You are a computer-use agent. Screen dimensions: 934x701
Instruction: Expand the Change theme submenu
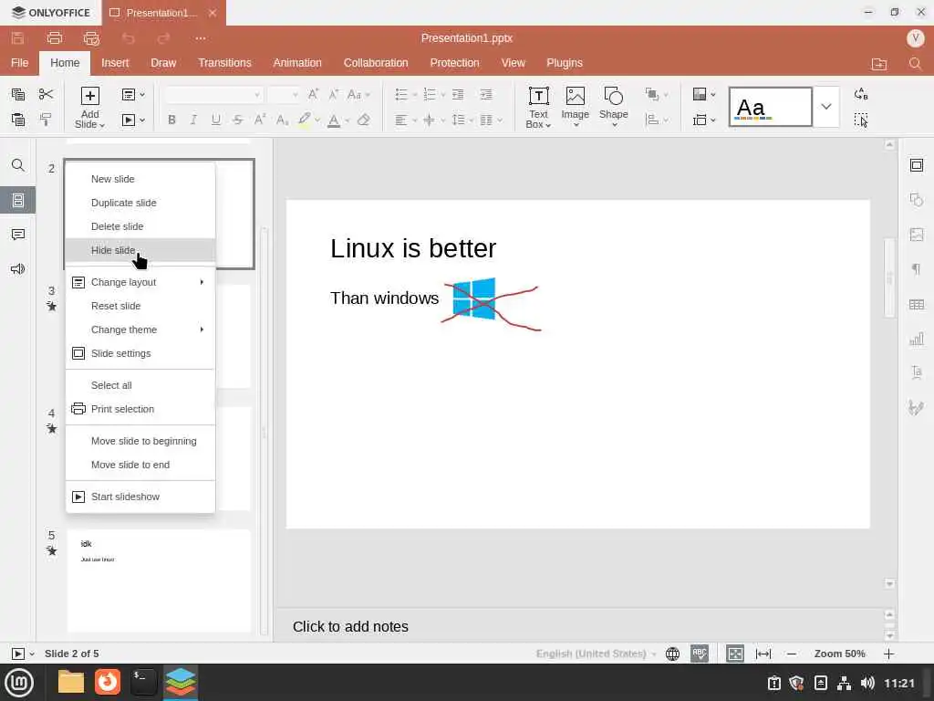click(140, 330)
